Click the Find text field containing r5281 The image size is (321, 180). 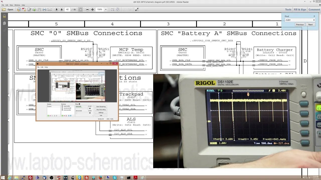pos(298,20)
